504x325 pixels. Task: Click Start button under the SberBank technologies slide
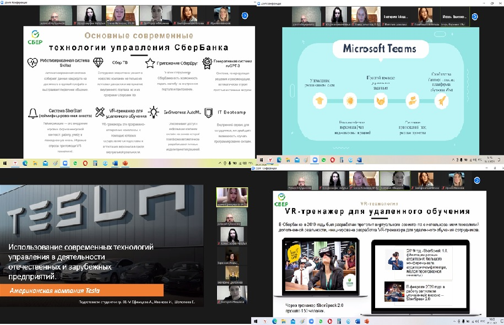(5, 164)
